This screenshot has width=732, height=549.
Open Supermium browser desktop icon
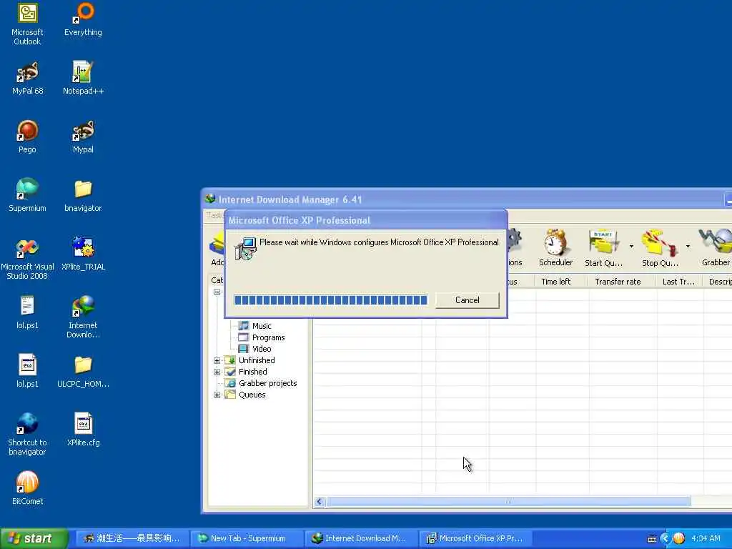(x=28, y=195)
